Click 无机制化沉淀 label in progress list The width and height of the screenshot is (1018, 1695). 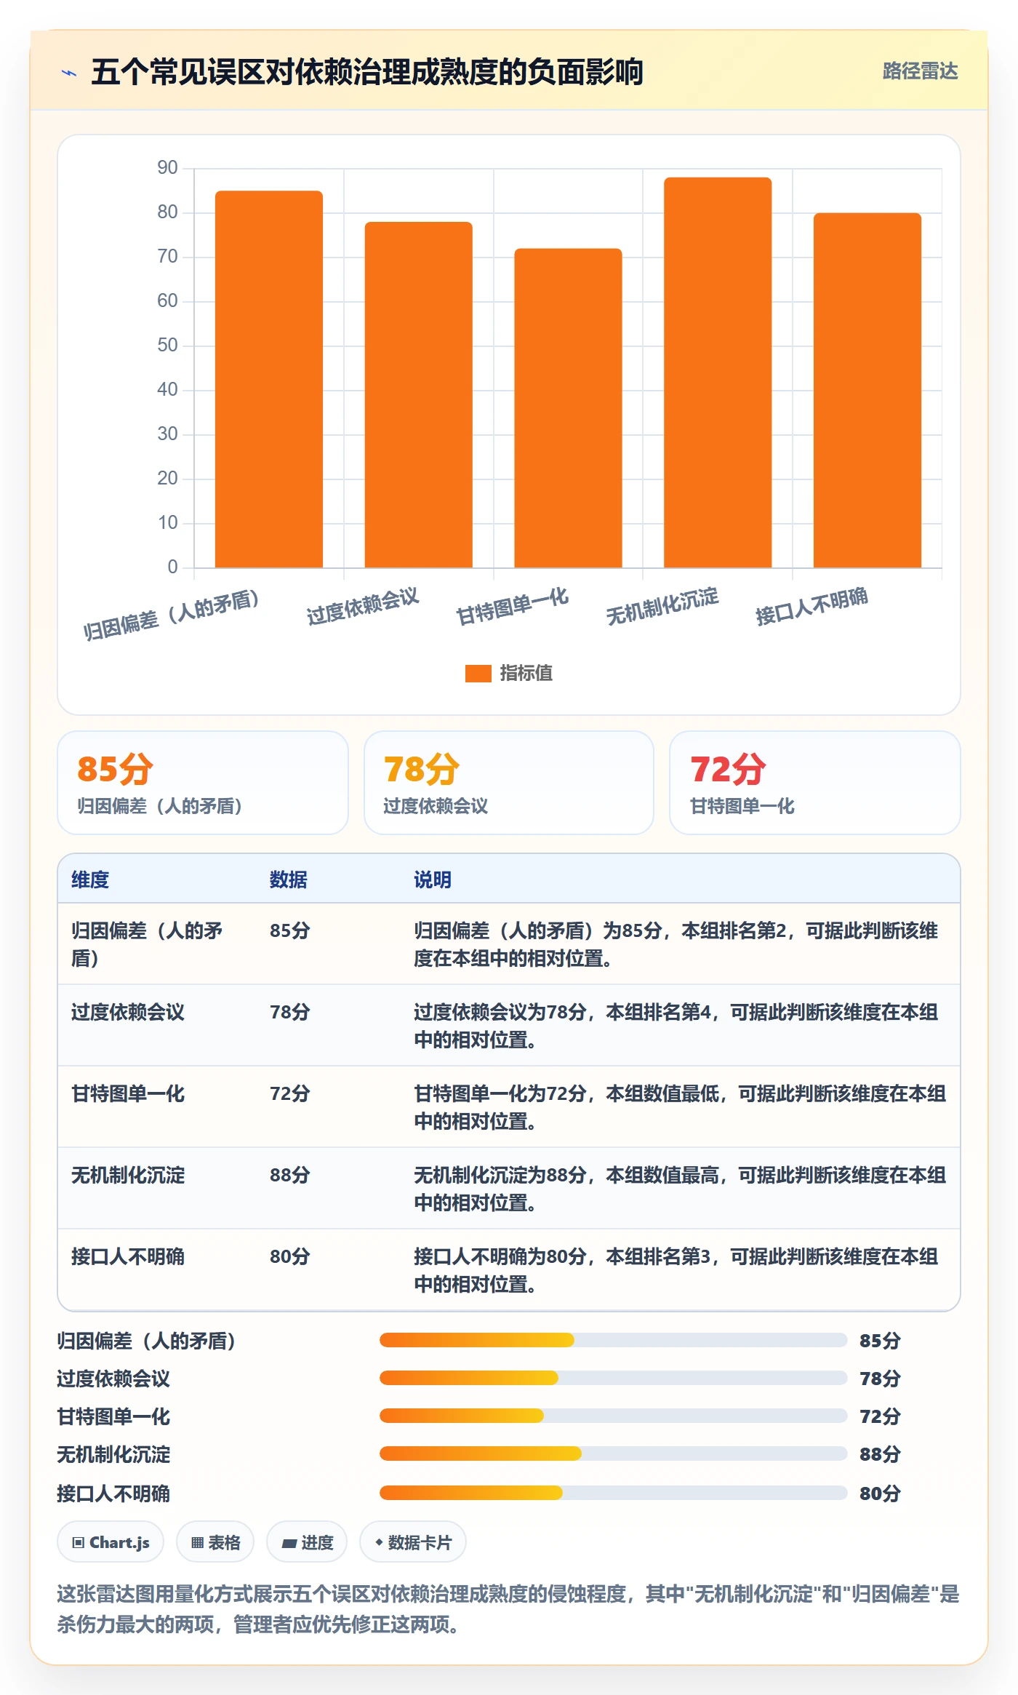(113, 1454)
